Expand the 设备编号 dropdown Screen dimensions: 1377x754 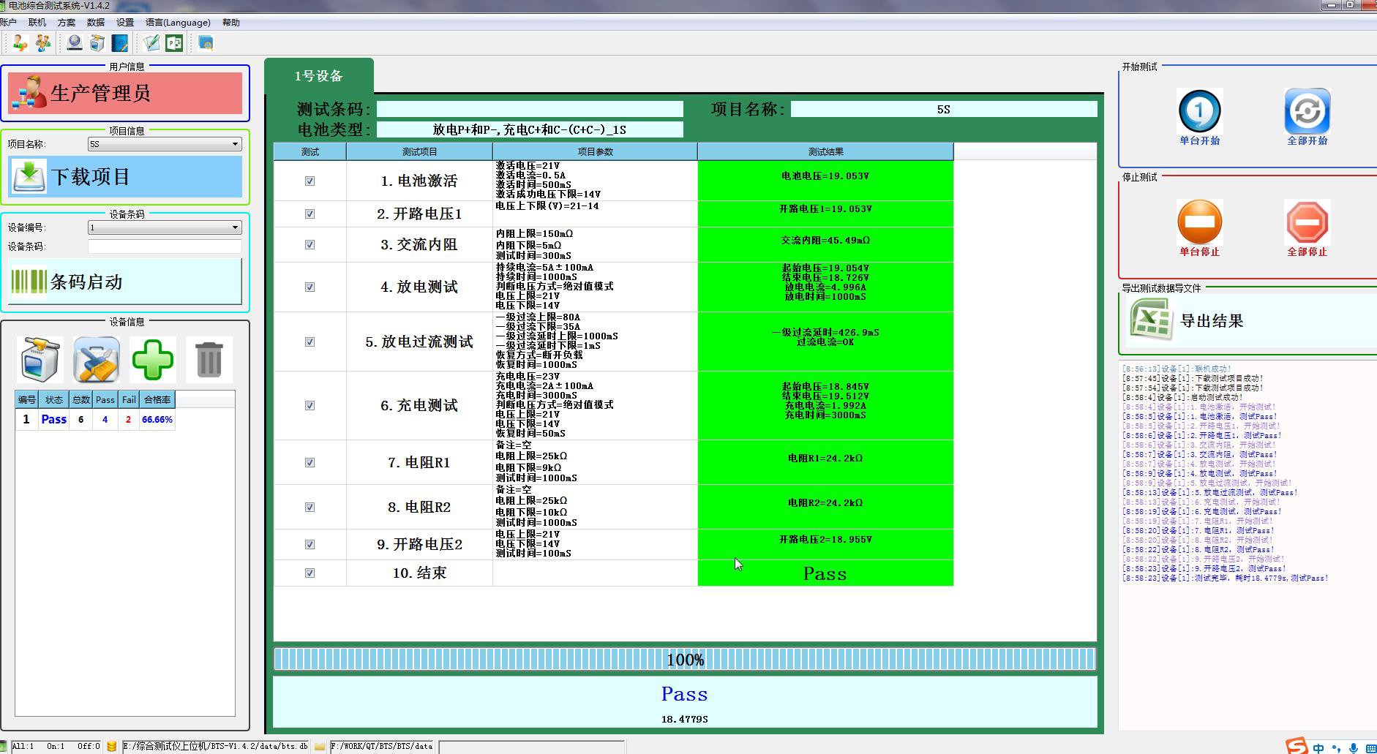click(x=165, y=227)
